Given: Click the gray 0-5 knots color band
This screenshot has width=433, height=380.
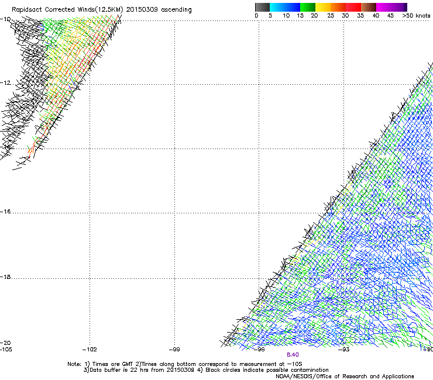Looking at the screenshot, I should click(262, 7).
